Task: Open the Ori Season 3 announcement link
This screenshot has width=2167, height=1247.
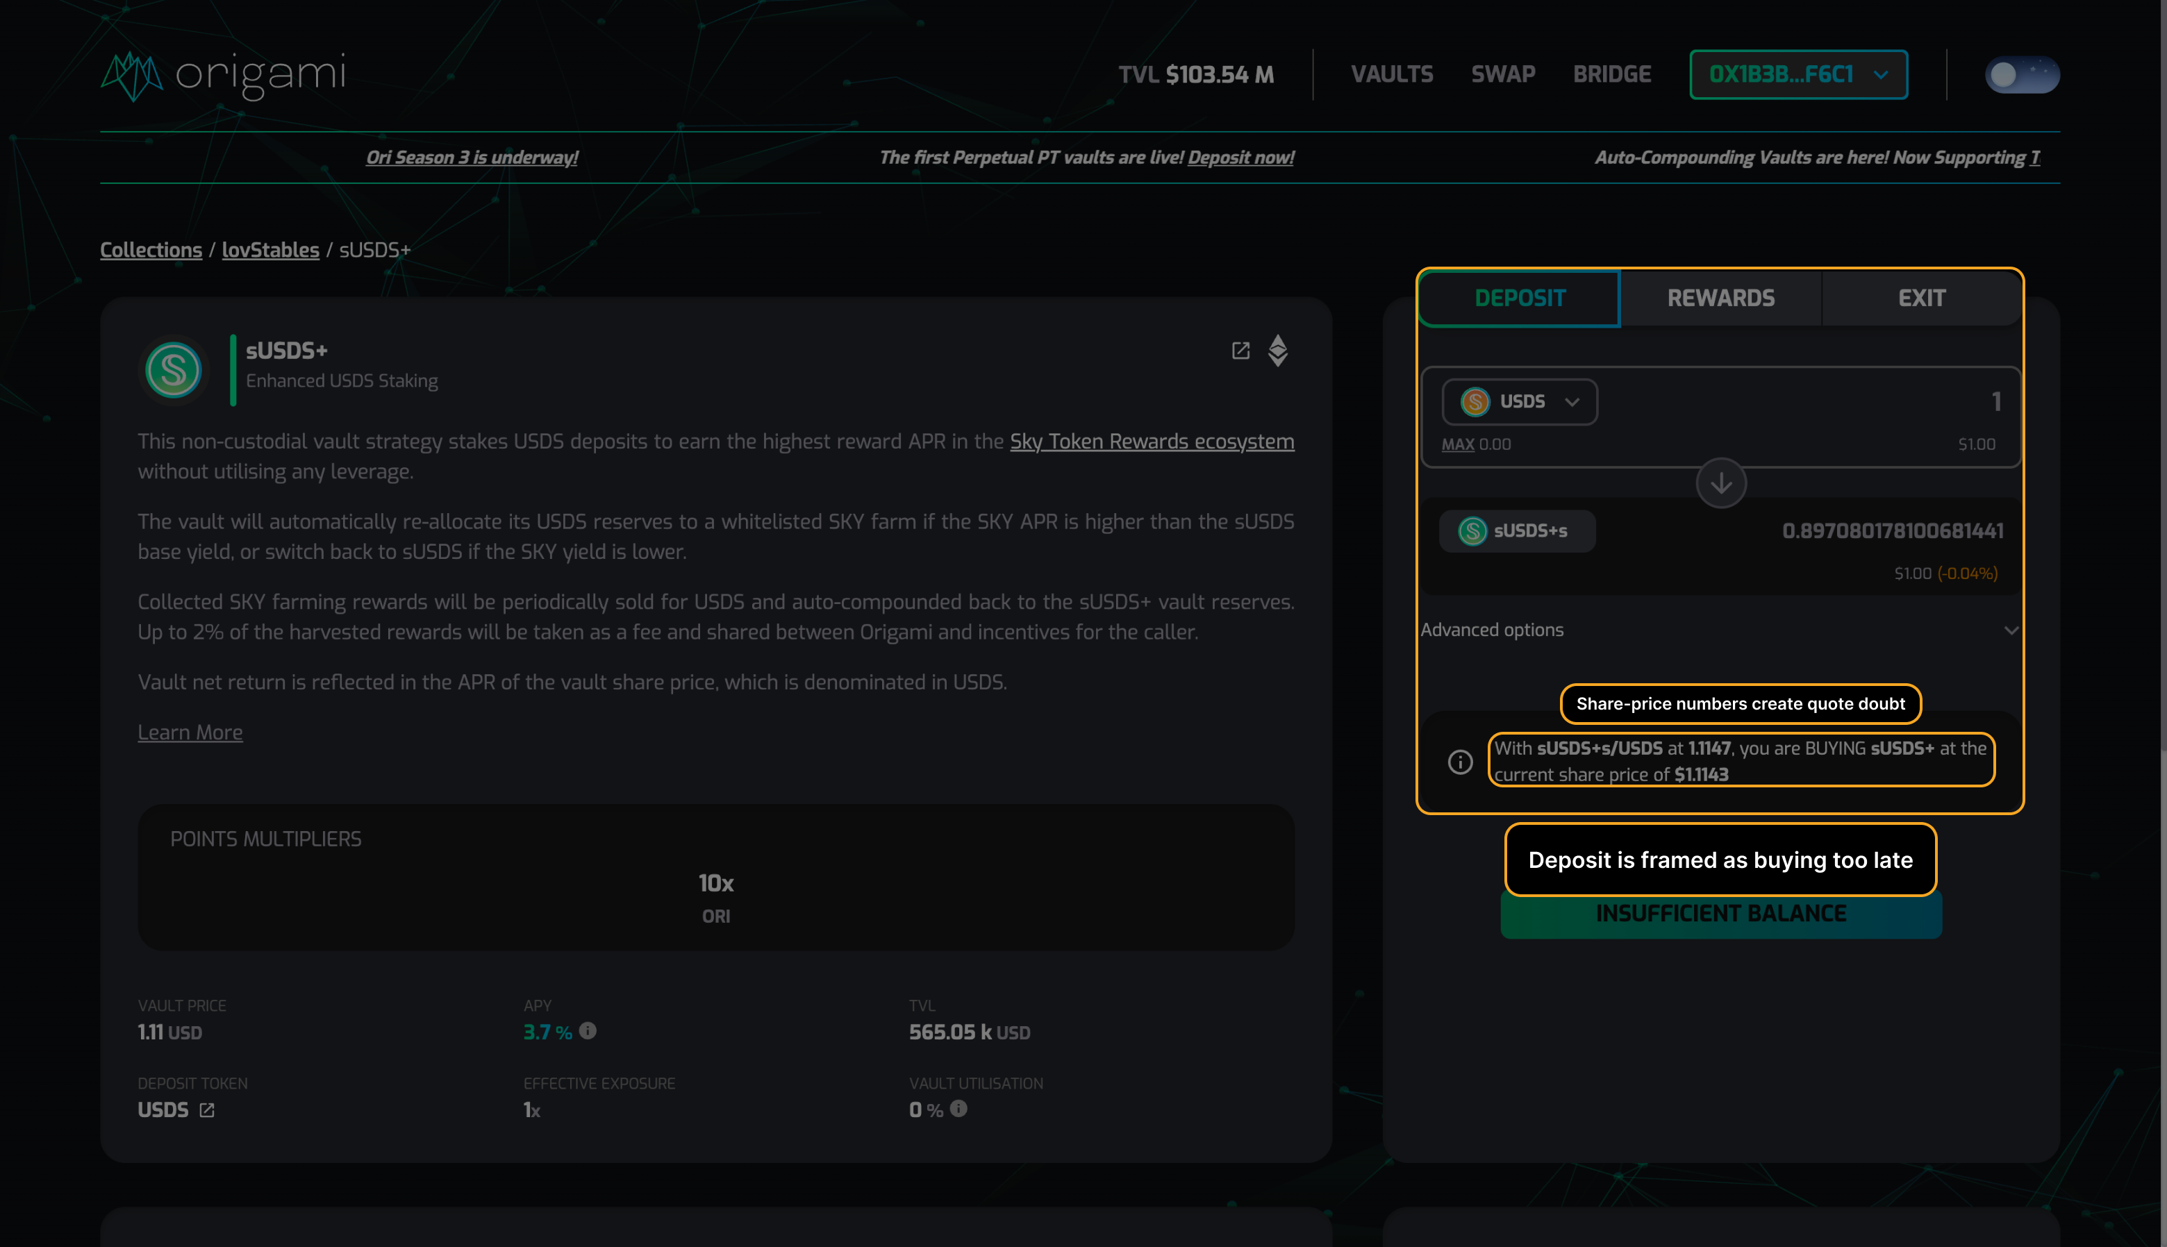Action: [472, 158]
